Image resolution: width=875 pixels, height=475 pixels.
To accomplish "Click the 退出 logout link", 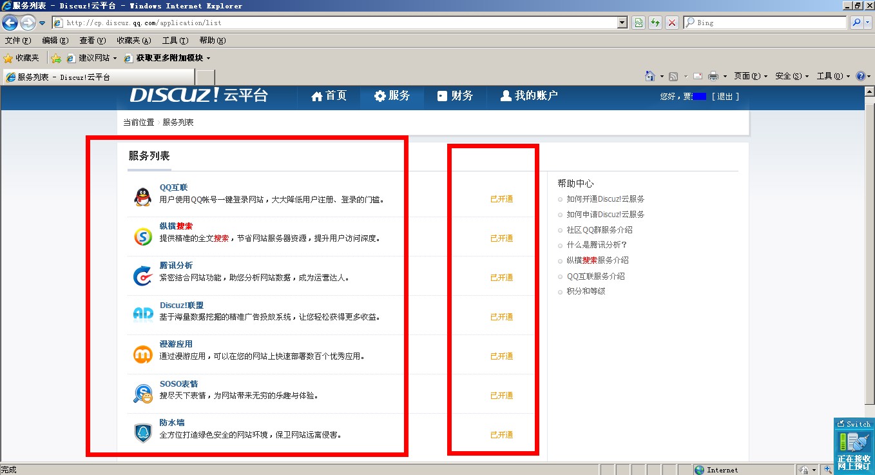I will click(x=725, y=97).
